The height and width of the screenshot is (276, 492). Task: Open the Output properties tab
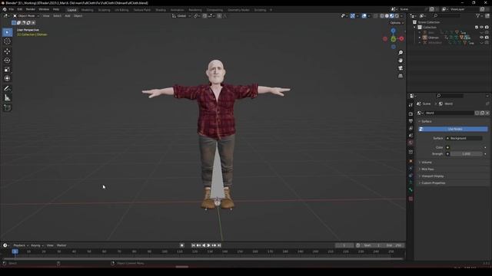click(x=411, y=121)
